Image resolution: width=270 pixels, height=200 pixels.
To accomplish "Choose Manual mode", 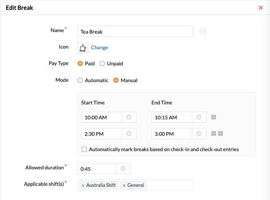I will [116, 80].
